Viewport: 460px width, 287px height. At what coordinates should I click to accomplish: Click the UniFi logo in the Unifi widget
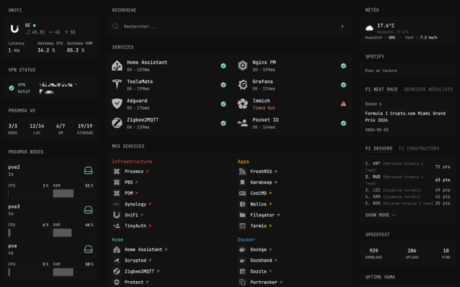click(15, 29)
